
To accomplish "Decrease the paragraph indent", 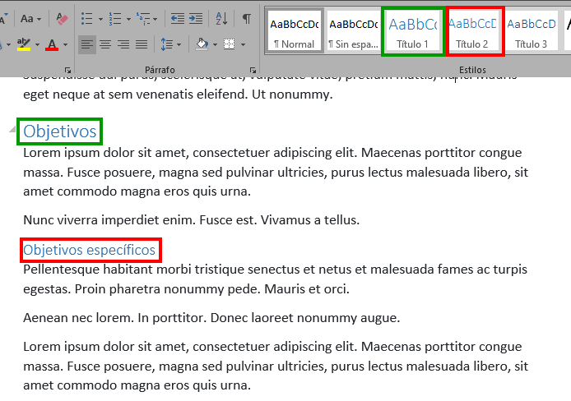I will click(x=177, y=18).
